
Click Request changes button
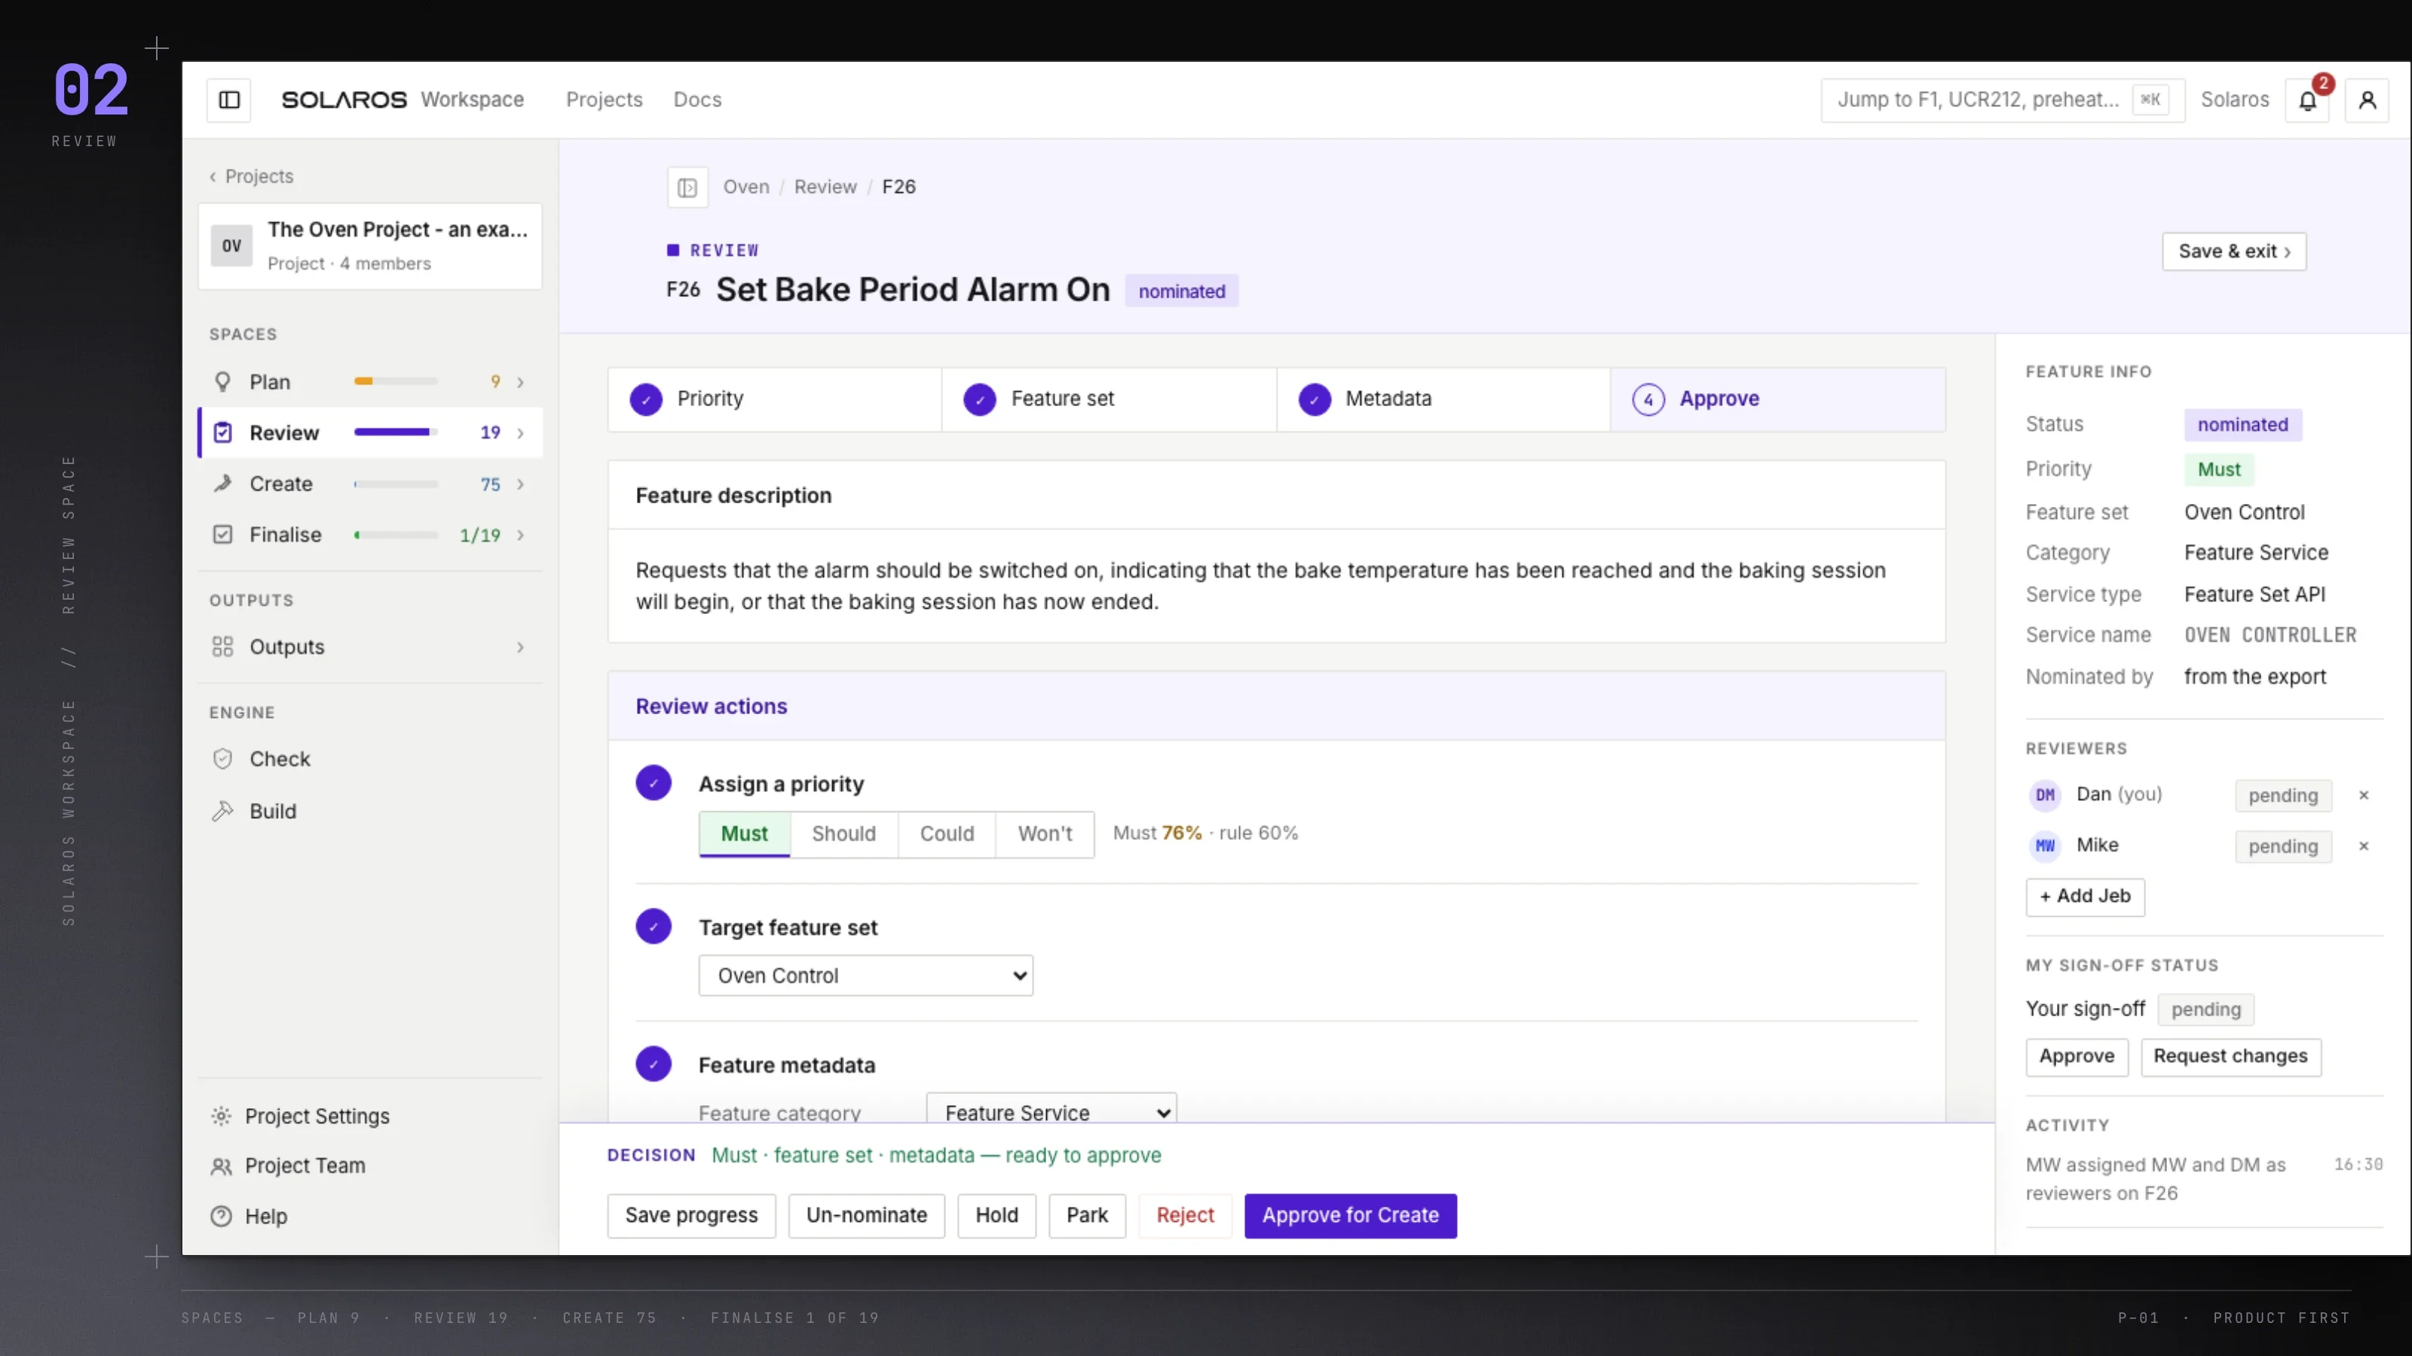2230,1056
